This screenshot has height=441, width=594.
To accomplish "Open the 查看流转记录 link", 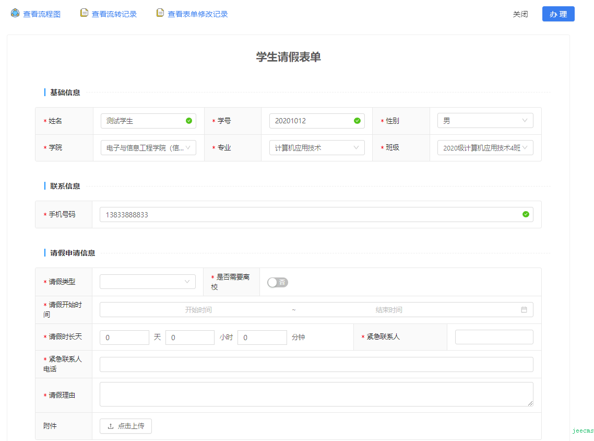I will coord(114,14).
